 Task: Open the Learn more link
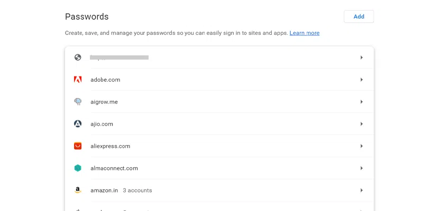(305, 33)
